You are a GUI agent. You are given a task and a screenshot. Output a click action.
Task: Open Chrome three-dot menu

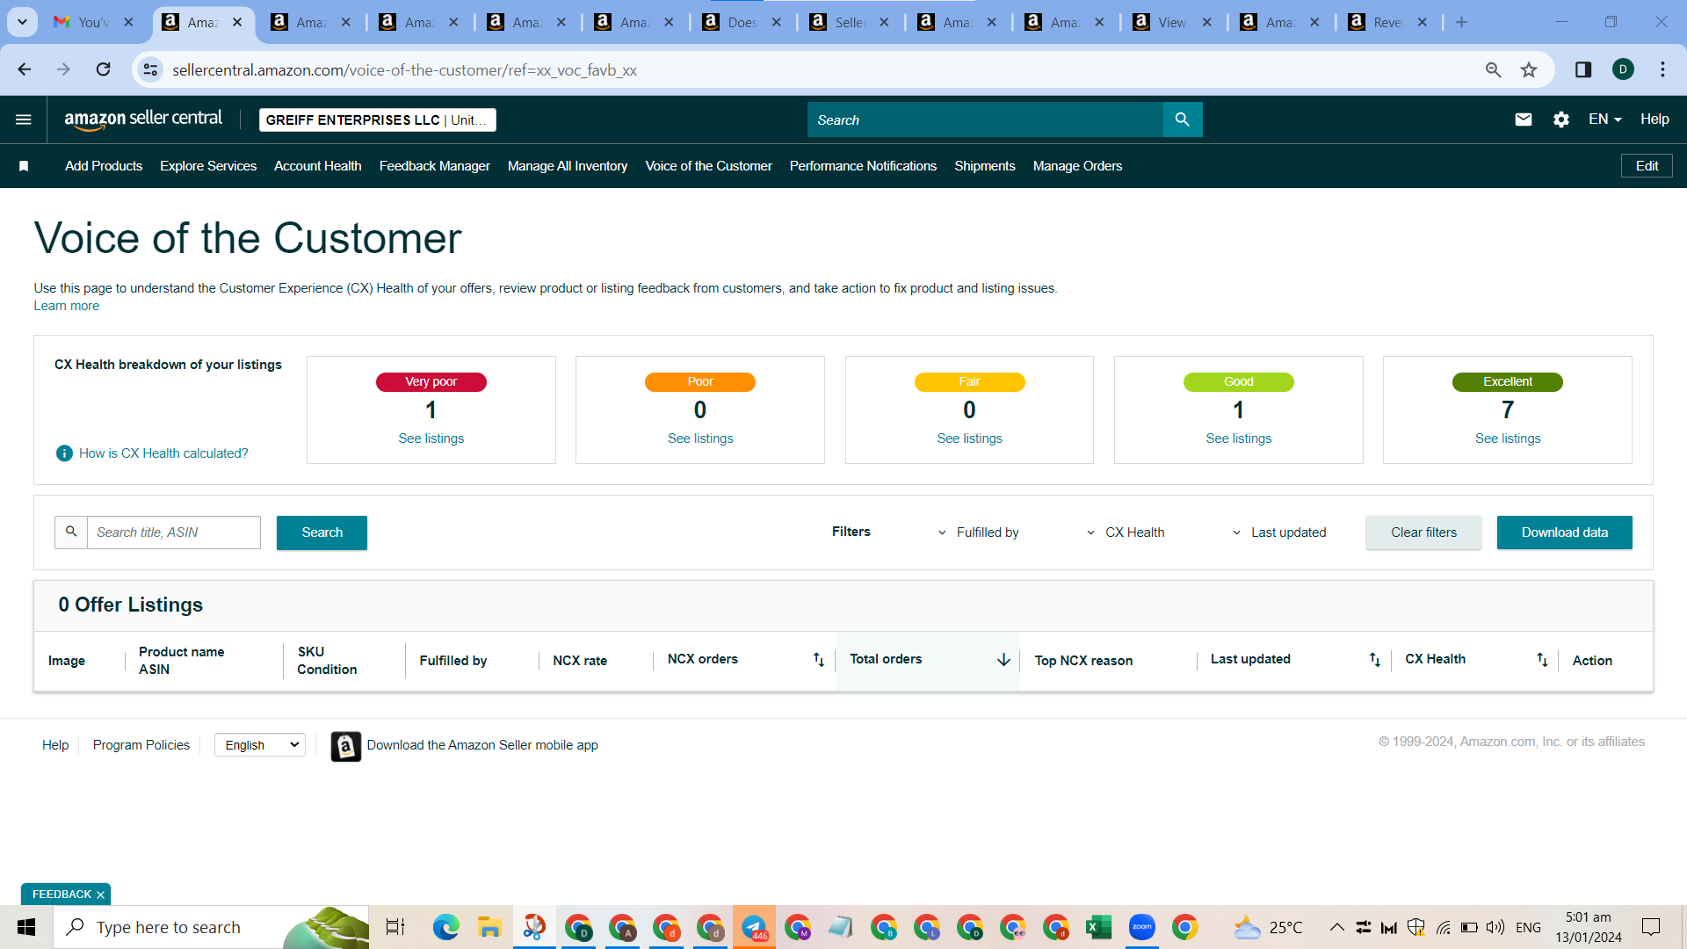1662,69
